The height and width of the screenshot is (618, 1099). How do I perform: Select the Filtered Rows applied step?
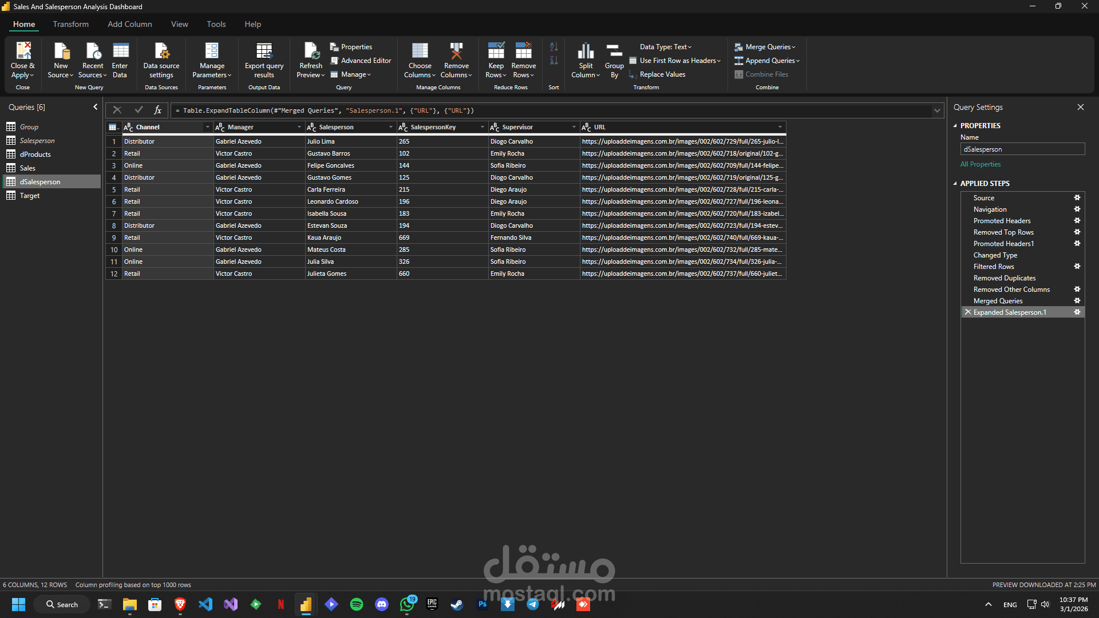[994, 267]
